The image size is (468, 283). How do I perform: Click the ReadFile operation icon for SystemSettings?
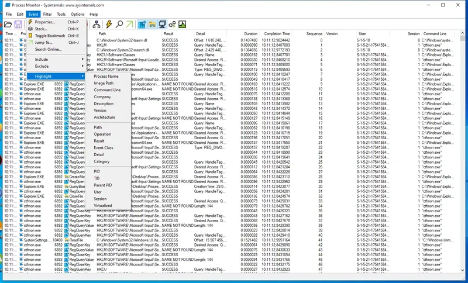[67, 240]
